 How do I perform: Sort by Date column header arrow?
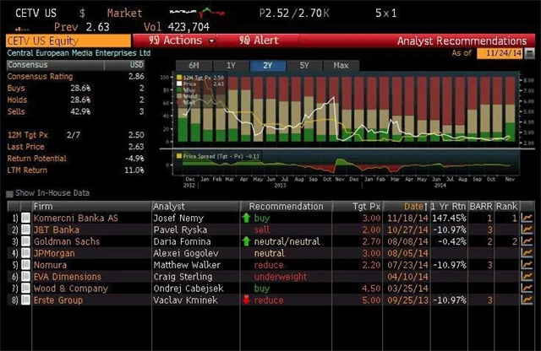(426, 206)
